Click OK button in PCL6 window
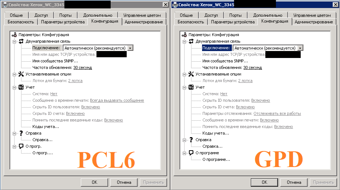Viewport: 340px width, 190px height. click(x=94, y=182)
